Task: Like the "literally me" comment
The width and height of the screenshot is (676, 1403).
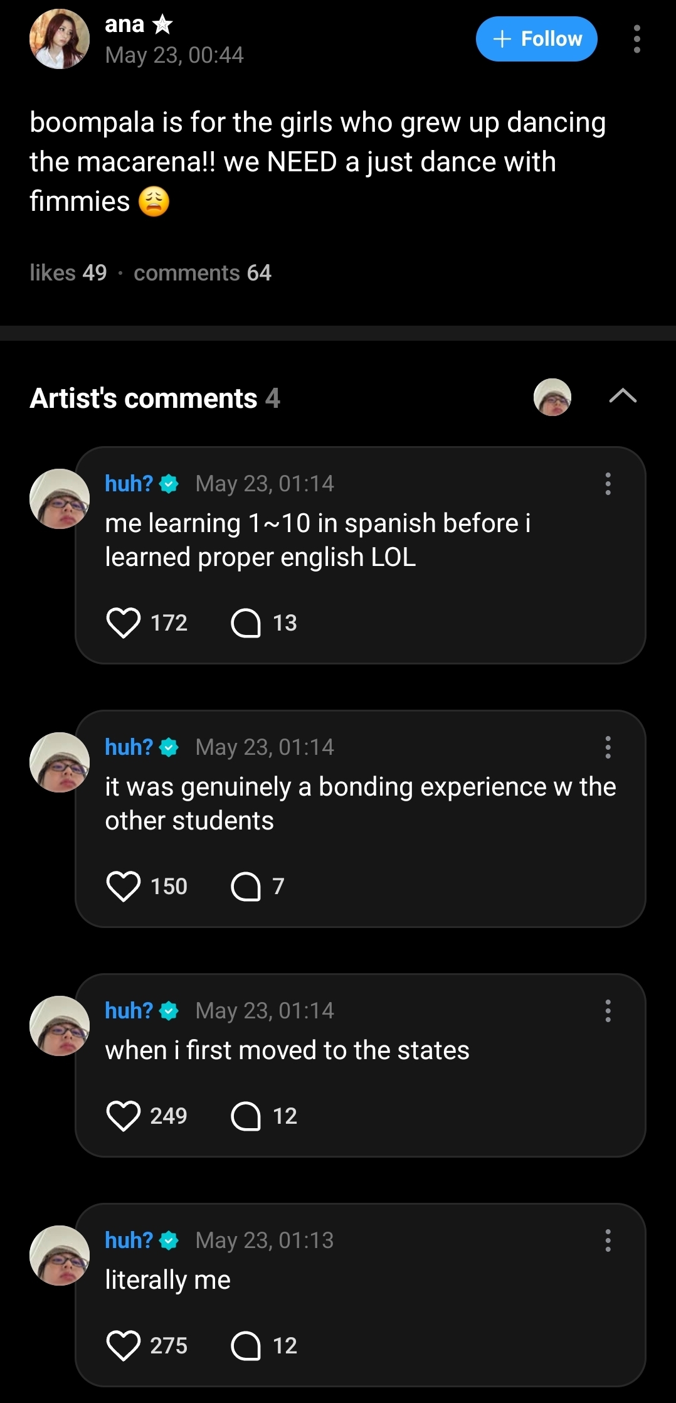Action: point(123,1345)
